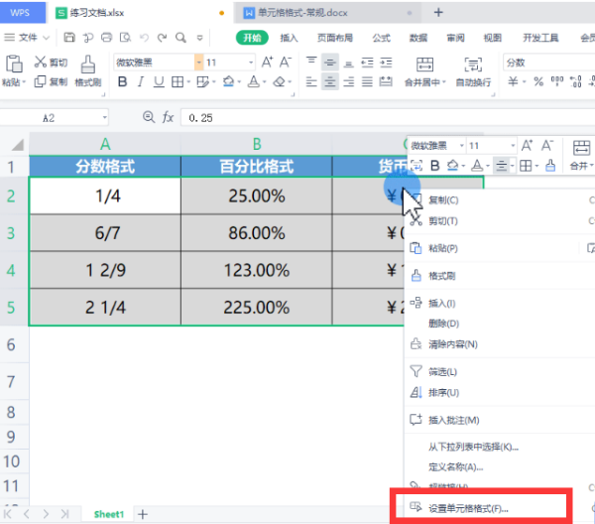Click the Copy button in ribbon
Image resolution: width=595 pixels, height=524 pixels.
click(x=51, y=81)
